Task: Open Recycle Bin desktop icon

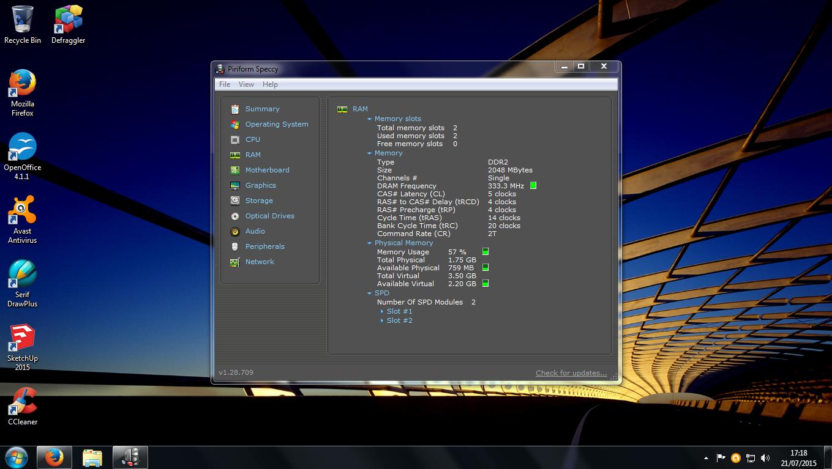Action: tap(23, 24)
